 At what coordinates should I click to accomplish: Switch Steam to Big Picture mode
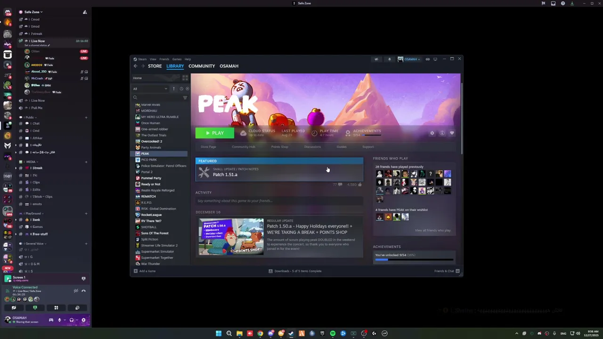pyautogui.click(x=435, y=59)
